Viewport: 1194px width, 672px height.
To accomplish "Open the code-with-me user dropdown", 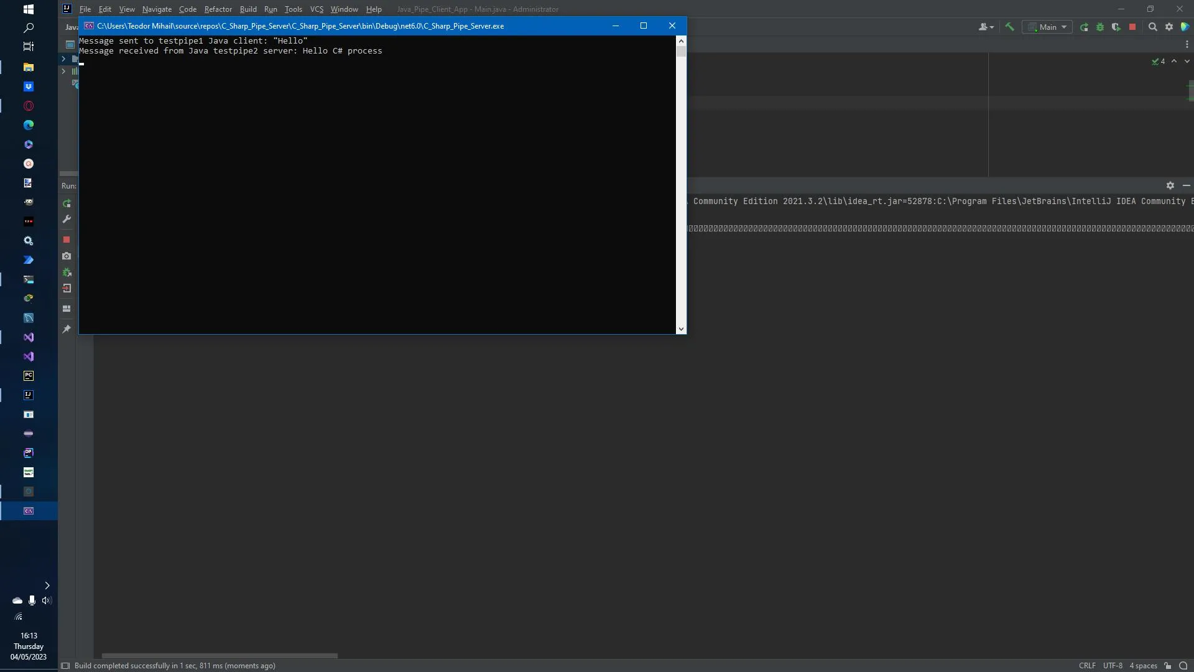I will tap(986, 27).
